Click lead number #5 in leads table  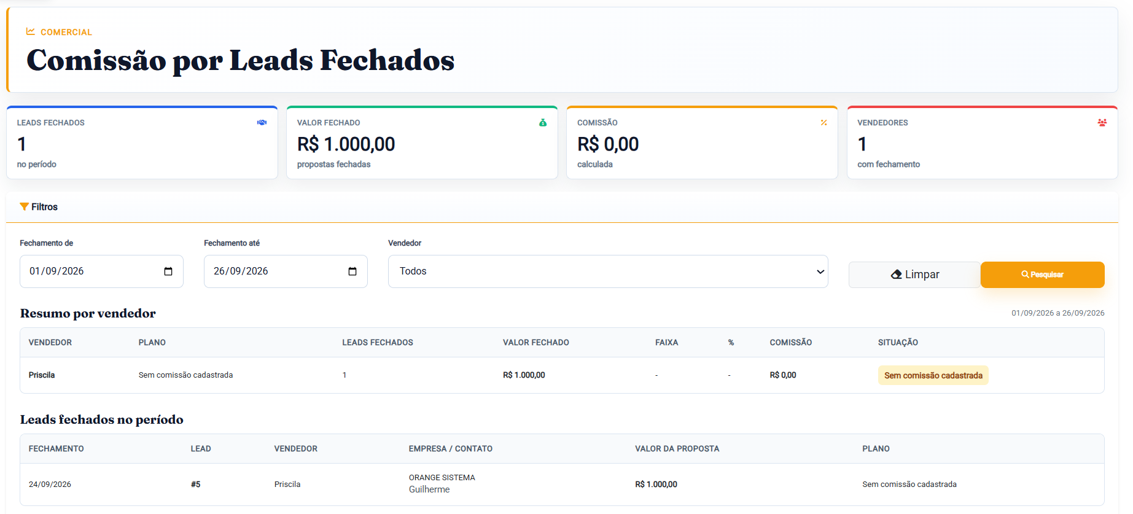pyautogui.click(x=195, y=485)
